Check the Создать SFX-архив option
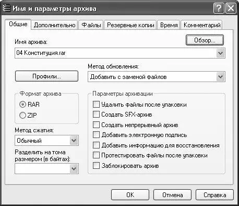Screen dimensions: 239x206 [96, 115]
